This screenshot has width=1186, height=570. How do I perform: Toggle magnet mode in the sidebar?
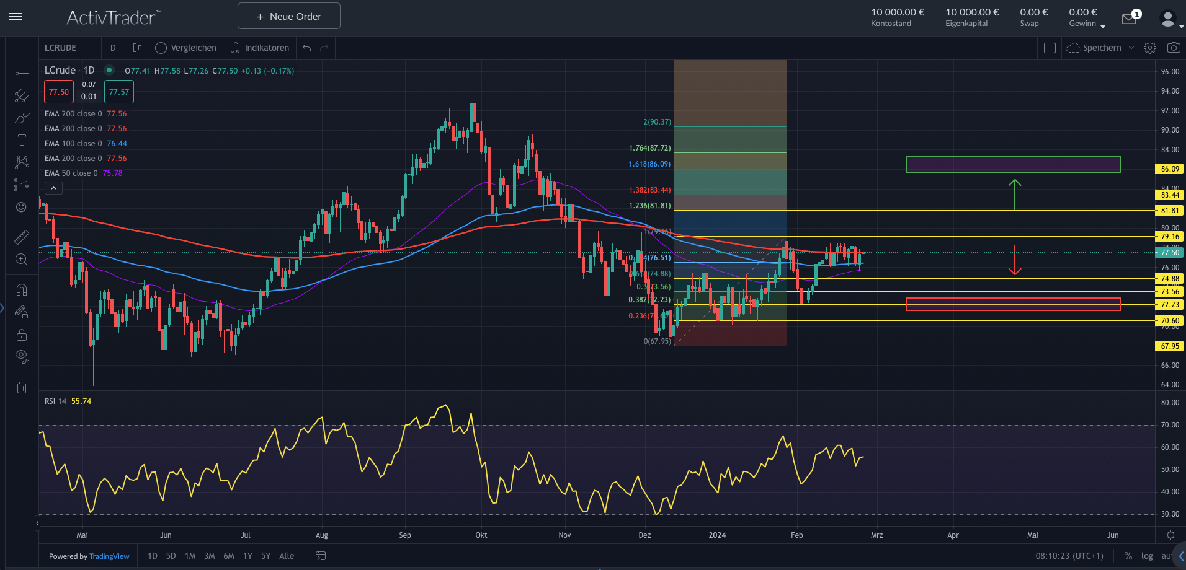[22, 289]
